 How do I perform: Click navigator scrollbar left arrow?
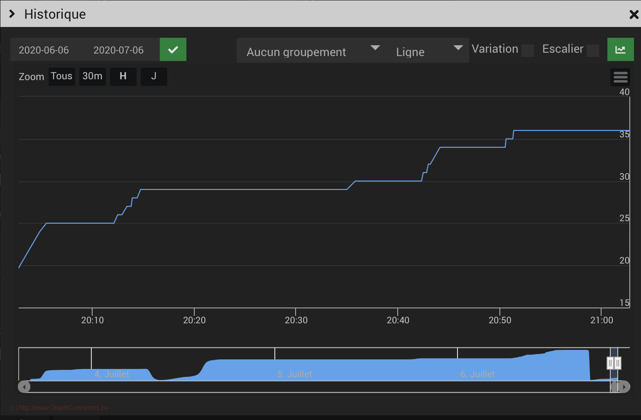click(x=24, y=387)
